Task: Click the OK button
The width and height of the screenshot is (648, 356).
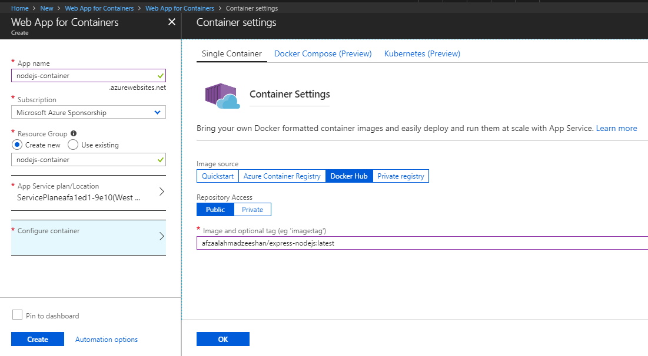Action: tap(222, 339)
